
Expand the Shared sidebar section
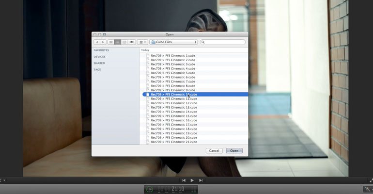tap(99, 63)
